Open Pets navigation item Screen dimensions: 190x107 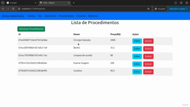[x=40, y=16]
